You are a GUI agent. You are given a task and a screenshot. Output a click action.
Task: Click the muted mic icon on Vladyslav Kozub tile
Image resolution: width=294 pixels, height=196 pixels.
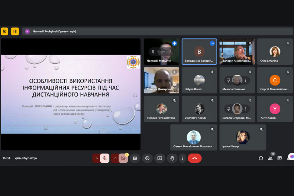coord(212,100)
